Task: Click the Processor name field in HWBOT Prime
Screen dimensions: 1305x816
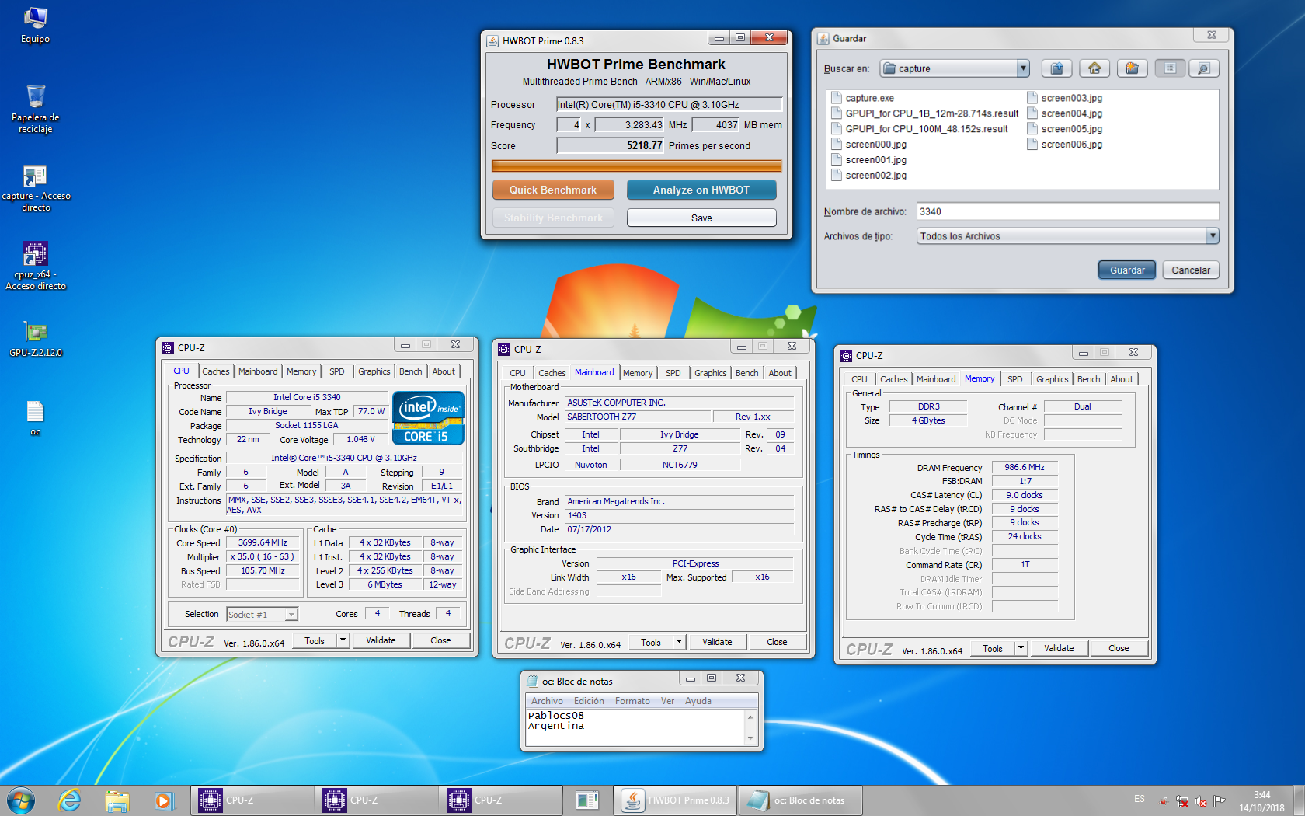Action: pos(669,104)
